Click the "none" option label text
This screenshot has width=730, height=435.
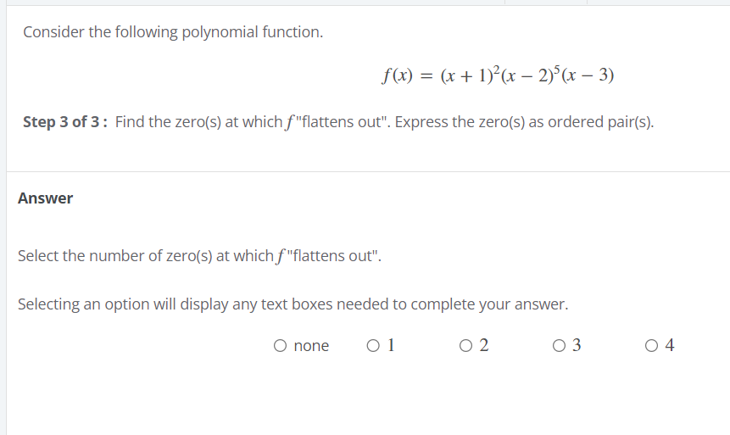311,346
